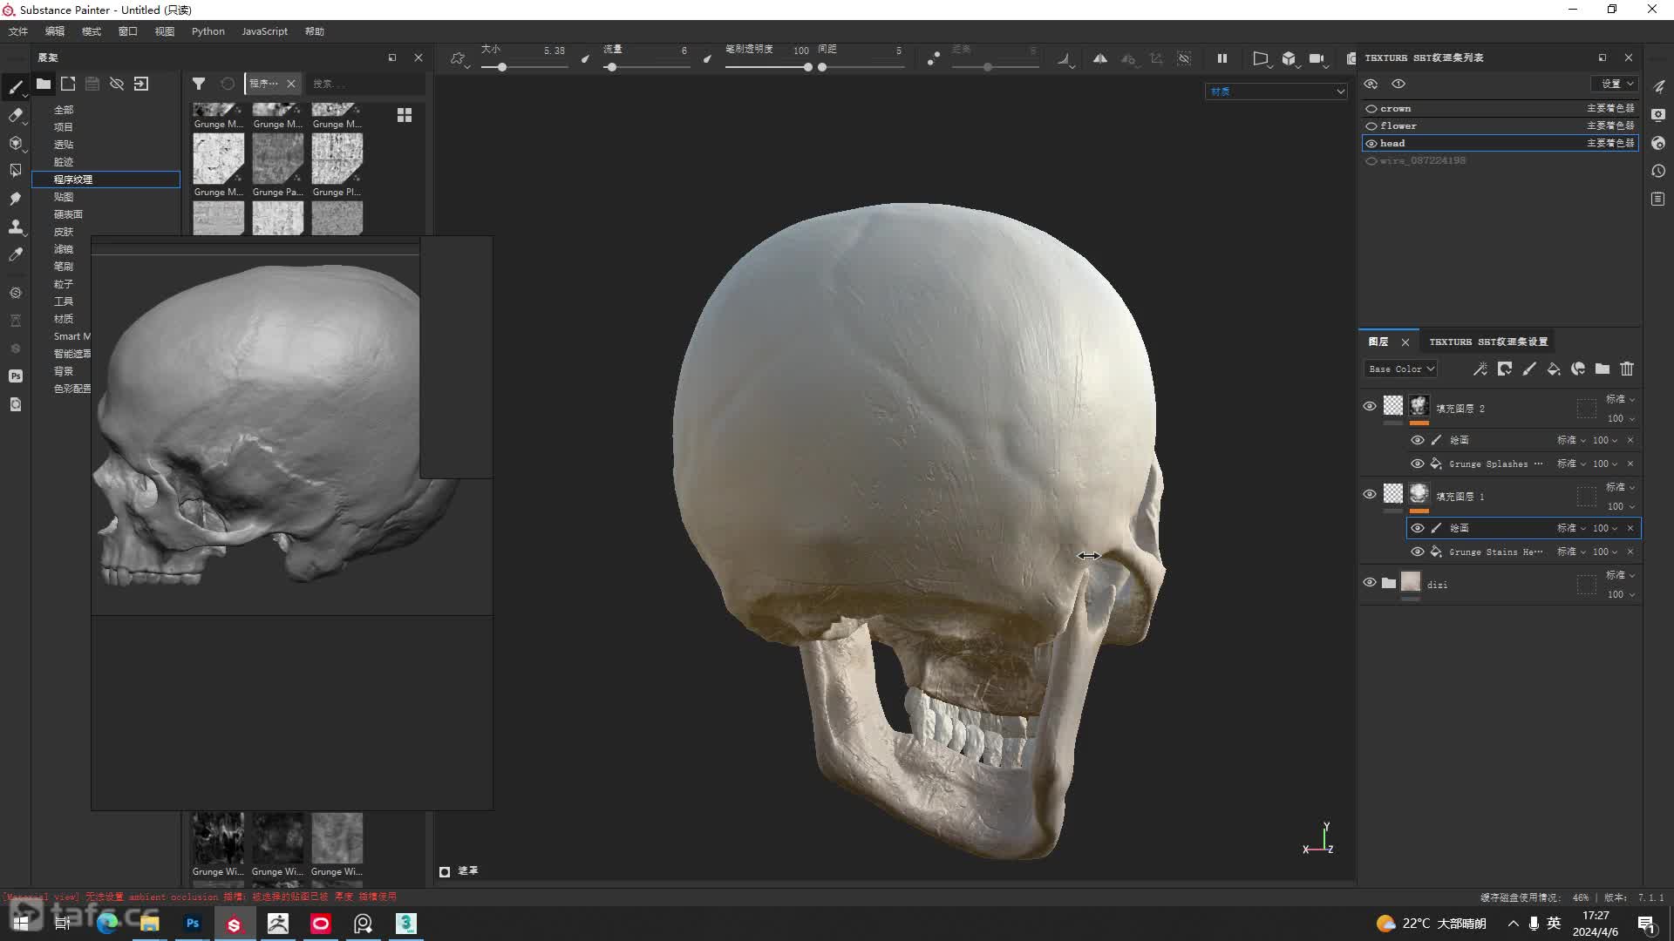Open the Base Color channel dropdown
The height and width of the screenshot is (941, 1674).
point(1401,369)
